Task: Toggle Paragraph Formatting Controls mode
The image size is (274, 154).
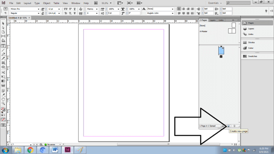Action: tap(5, 13)
